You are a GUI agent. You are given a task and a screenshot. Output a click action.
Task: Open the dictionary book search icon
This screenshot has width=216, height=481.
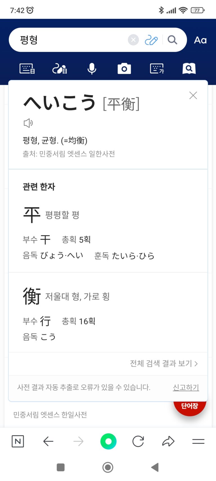(x=189, y=68)
